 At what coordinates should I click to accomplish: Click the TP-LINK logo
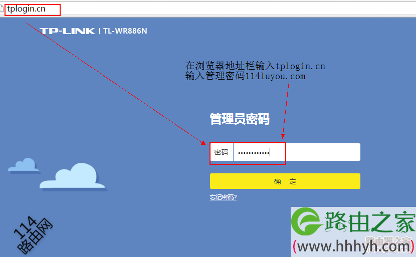[67, 31]
